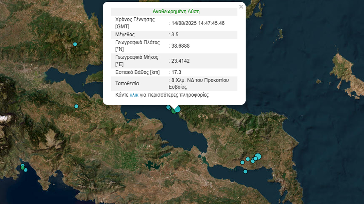Click the latitude value 38.6888
This screenshot has height=204, width=364.
point(180,46)
